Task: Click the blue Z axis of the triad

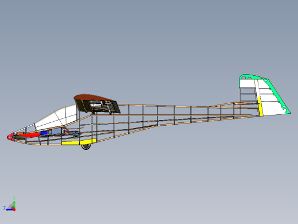Action: click(9, 210)
